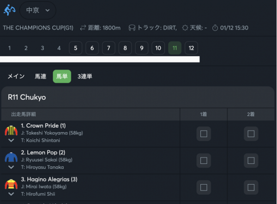The width and height of the screenshot is (277, 204).
Task: Open the 中京 racecourse dropdown
Action: tap(38, 10)
